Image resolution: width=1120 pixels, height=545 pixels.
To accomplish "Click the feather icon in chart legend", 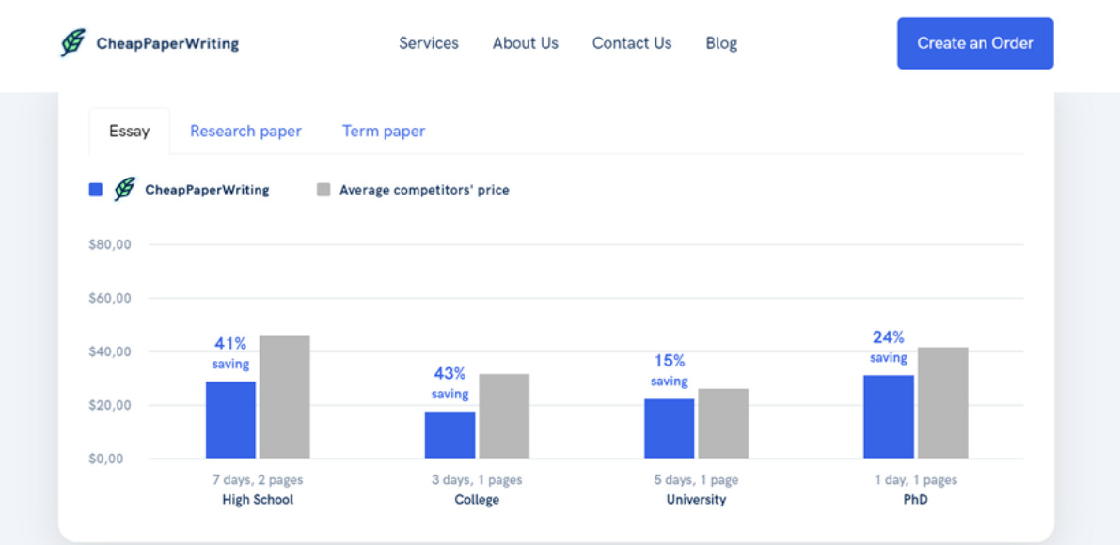I will point(124,190).
